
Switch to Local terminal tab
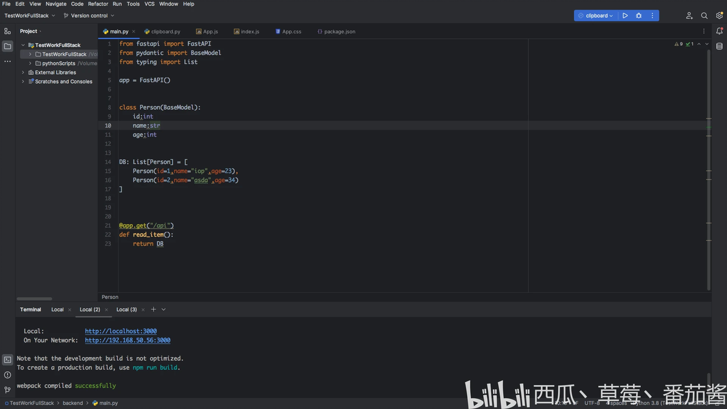click(57, 310)
